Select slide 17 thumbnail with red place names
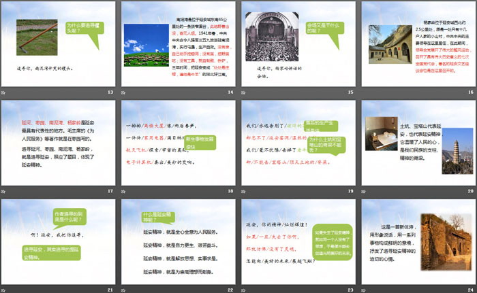This screenshot has width=477, height=293. 59,143
